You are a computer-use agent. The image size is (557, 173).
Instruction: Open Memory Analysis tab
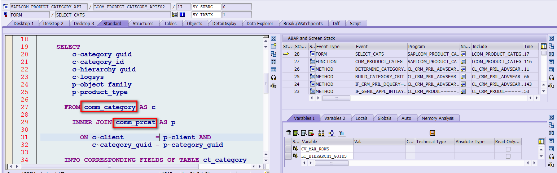tap(437, 118)
